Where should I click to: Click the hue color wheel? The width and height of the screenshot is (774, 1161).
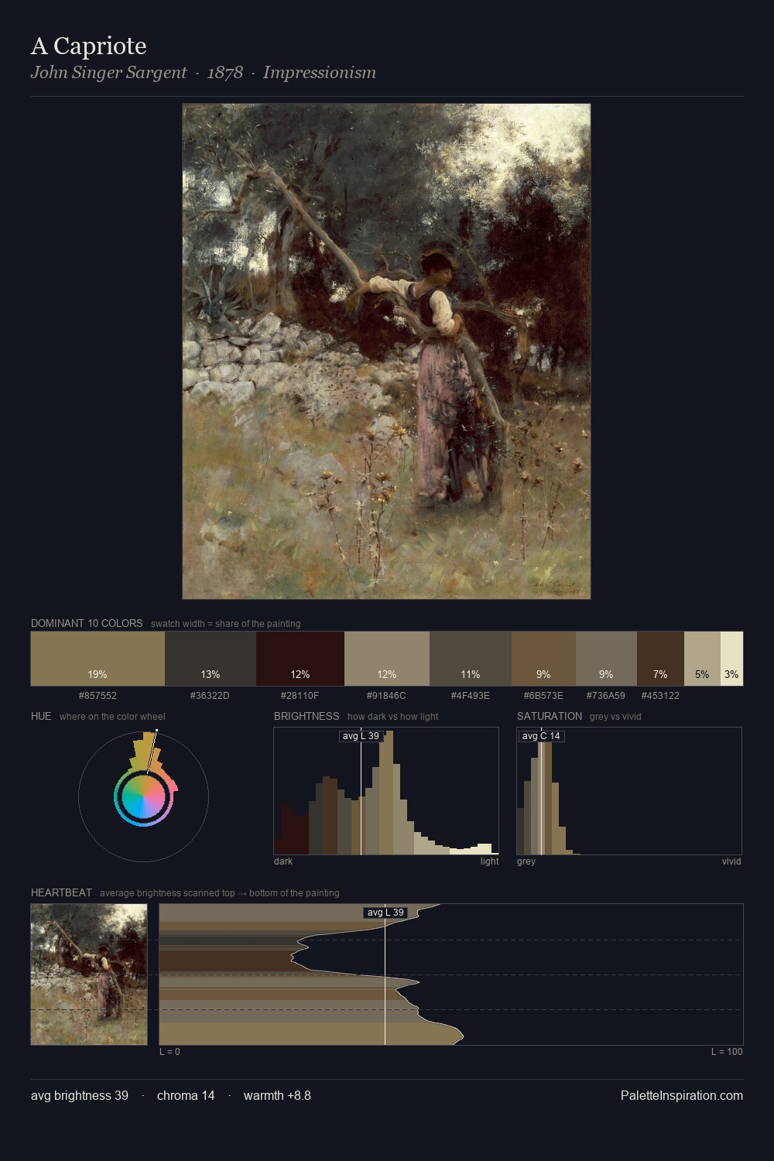[x=143, y=796]
